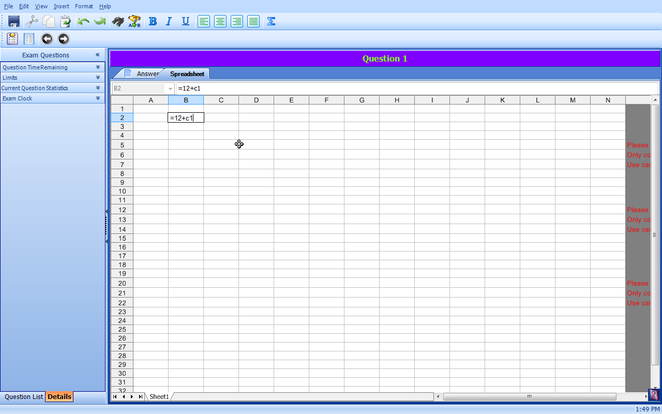Select the Cut (scissors) icon
Screen dimensions: 662x414
coord(32,21)
